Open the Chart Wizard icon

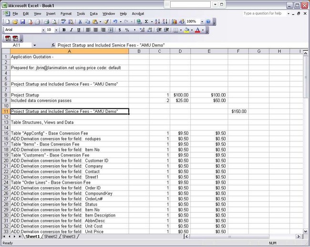pyautogui.click(x=174, y=22)
